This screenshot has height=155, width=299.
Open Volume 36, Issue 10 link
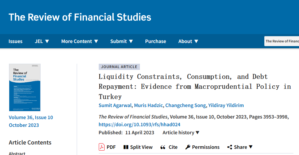pyautogui.click(x=31, y=118)
